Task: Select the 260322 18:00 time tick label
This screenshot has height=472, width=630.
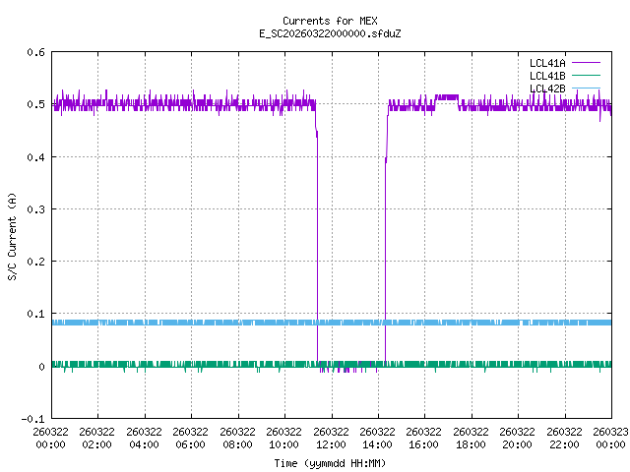Action: pyautogui.click(x=471, y=438)
